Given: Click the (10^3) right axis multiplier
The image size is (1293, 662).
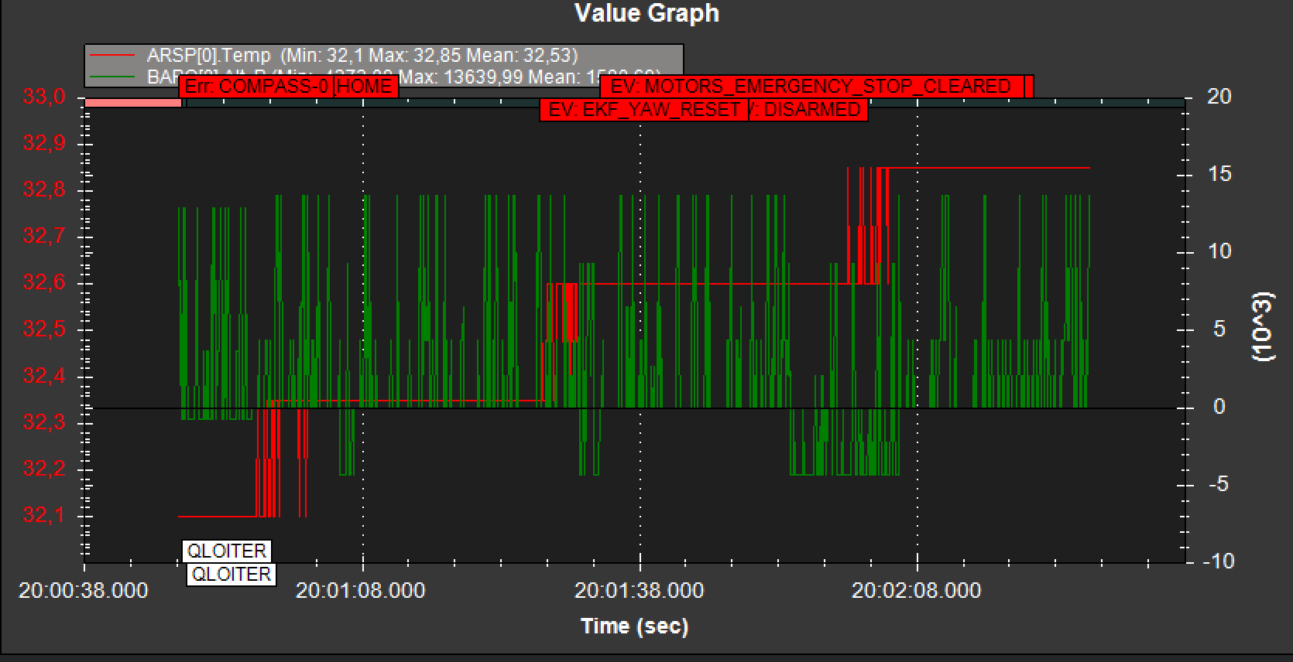Looking at the screenshot, I should click(x=1262, y=326).
